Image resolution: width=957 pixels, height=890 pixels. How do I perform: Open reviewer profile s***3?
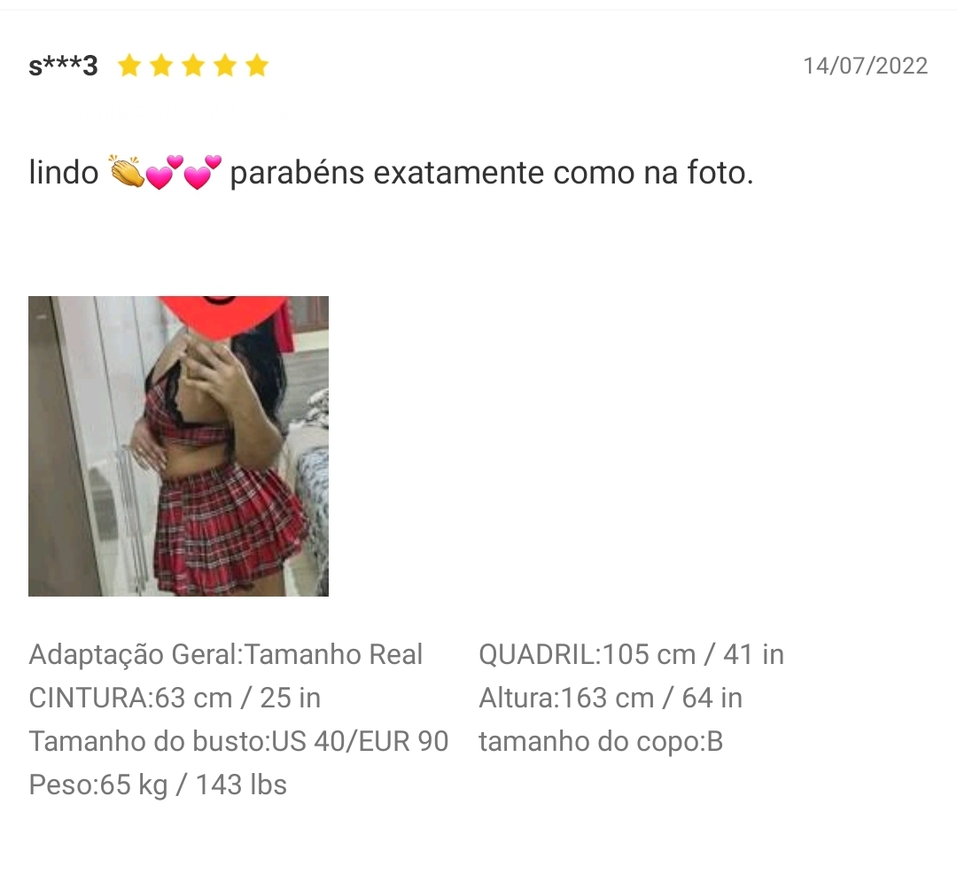[63, 66]
